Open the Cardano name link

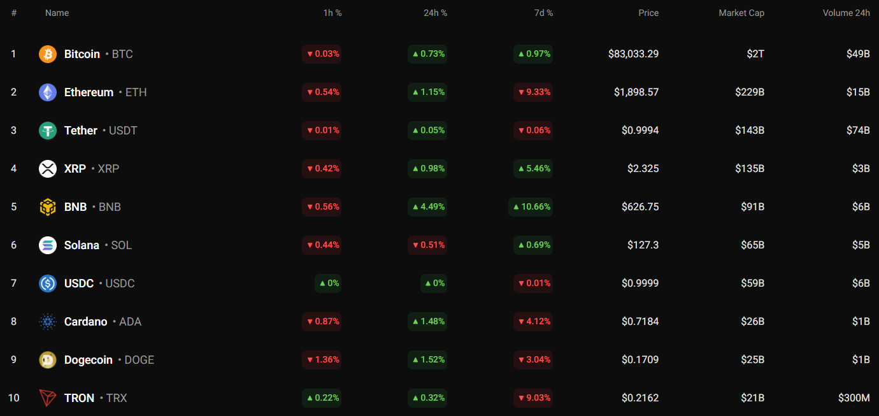pyautogui.click(x=86, y=322)
